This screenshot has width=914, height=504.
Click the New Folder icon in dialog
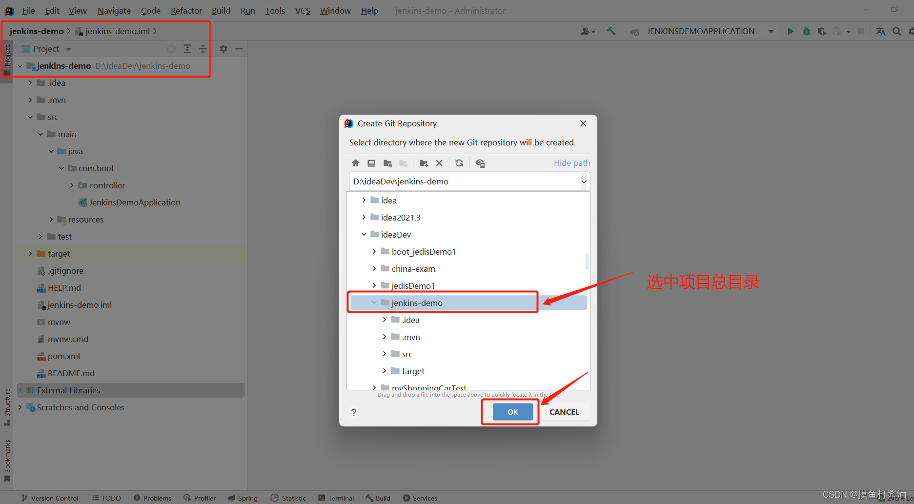pyautogui.click(x=424, y=163)
